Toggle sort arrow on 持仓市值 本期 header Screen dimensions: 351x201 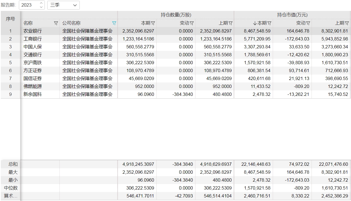point(255,23)
